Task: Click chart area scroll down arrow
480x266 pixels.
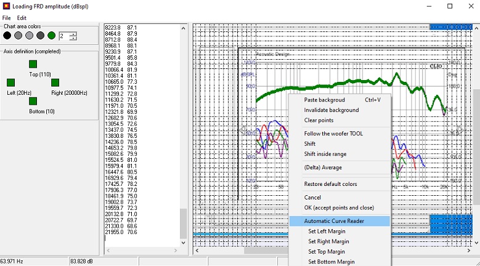Action: [x=476, y=243]
